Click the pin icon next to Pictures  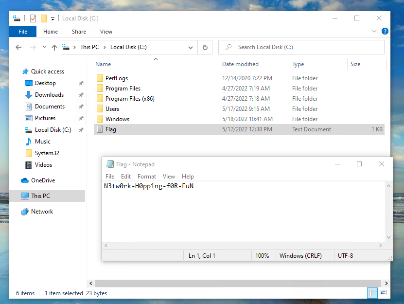click(x=81, y=118)
